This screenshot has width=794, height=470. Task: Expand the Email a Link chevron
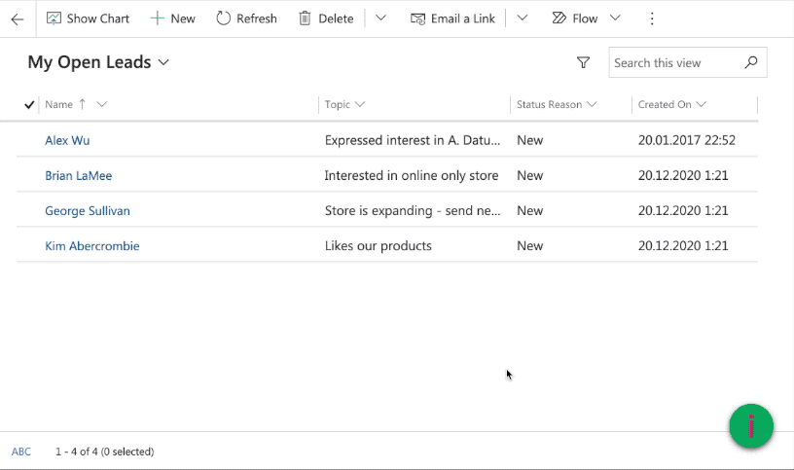pos(522,18)
